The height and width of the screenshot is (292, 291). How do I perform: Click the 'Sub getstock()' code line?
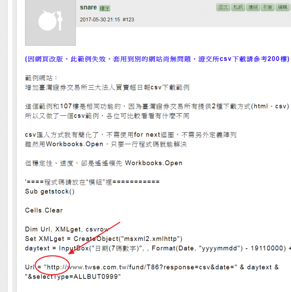pos(50,191)
